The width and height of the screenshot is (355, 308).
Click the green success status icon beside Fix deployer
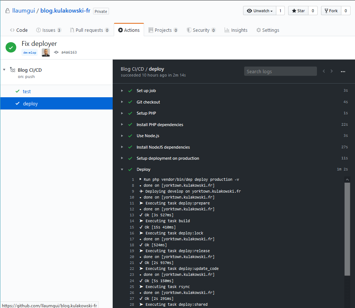coord(11,47)
